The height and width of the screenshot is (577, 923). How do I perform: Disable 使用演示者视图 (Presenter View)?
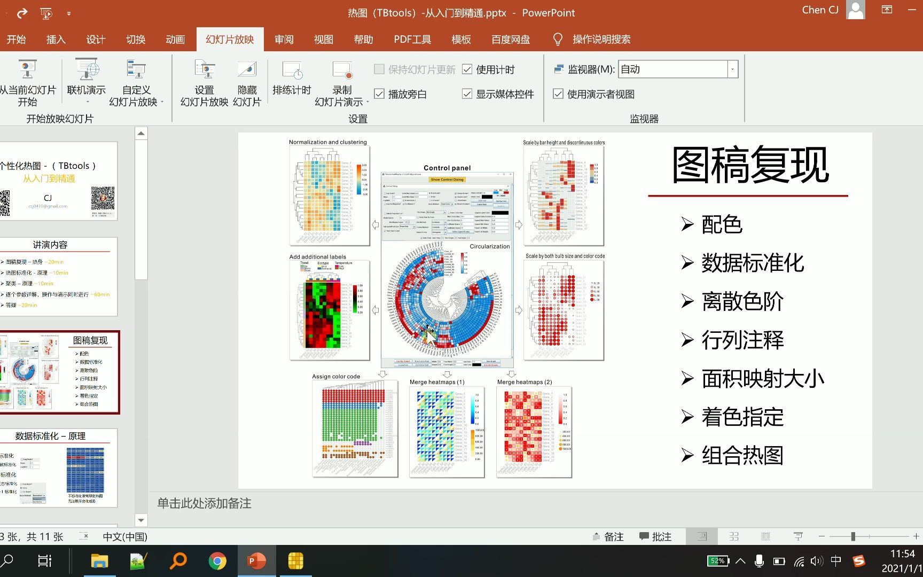tap(559, 93)
